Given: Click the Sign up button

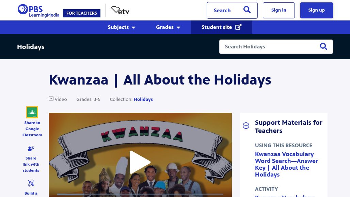Looking at the screenshot, I should click(x=317, y=10).
